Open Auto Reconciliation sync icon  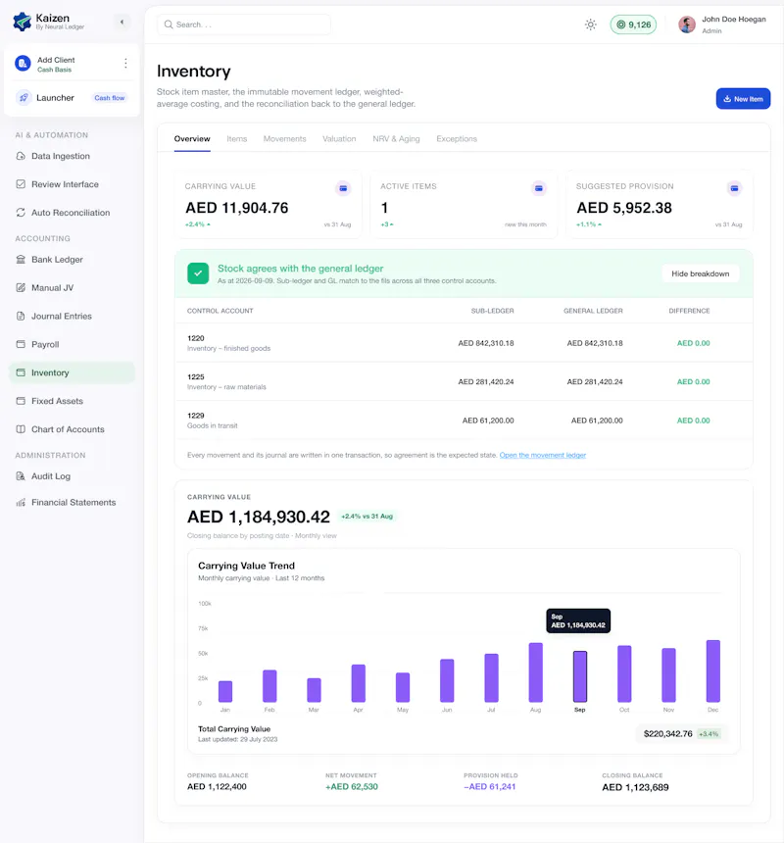(x=21, y=213)
